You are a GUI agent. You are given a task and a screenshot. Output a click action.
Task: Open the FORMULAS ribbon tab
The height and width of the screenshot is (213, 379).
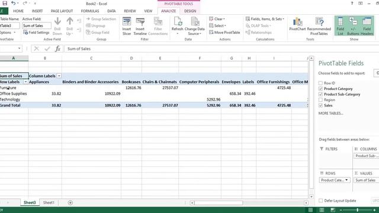(90, 11)
